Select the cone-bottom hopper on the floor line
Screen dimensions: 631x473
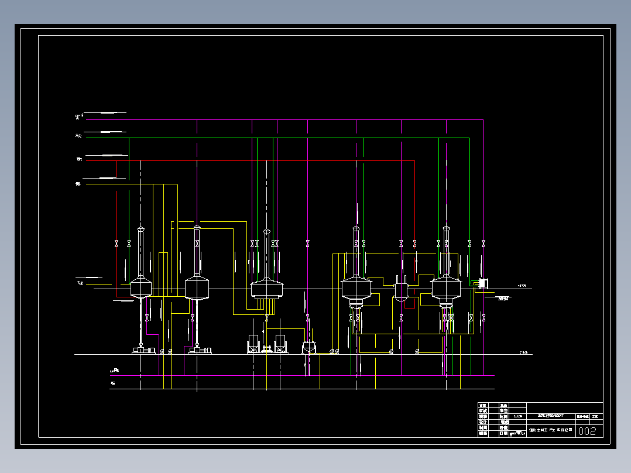[308, 348]
